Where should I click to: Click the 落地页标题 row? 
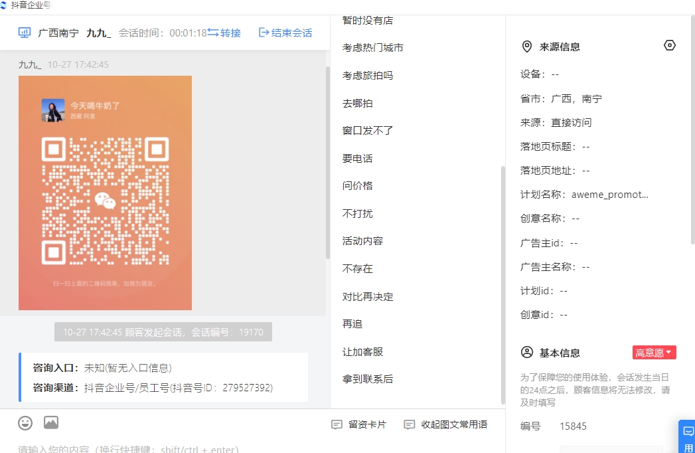pos(555,146)
